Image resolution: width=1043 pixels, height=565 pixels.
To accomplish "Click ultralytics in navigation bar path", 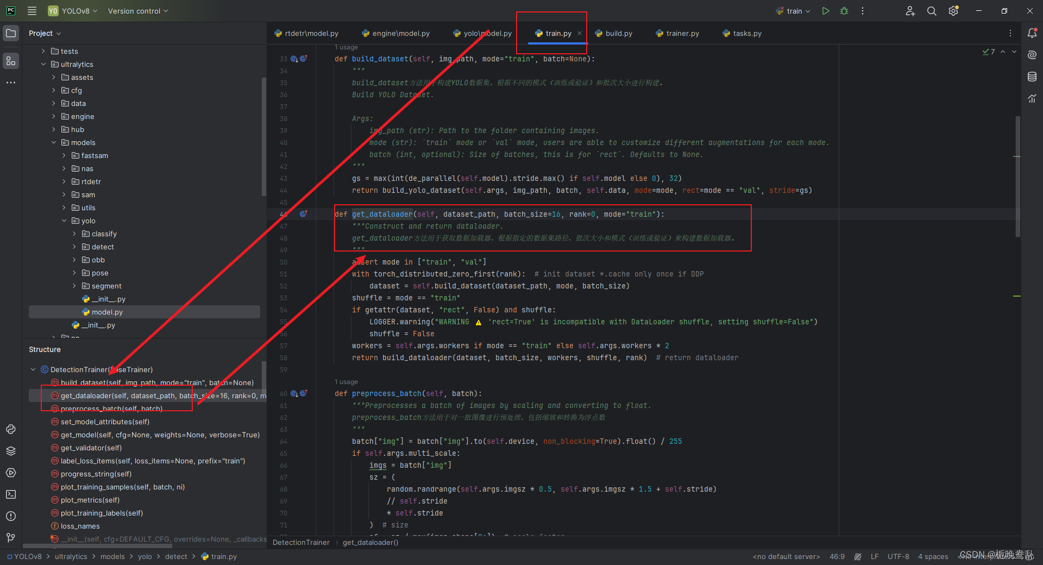I will (x=71, y=556).
